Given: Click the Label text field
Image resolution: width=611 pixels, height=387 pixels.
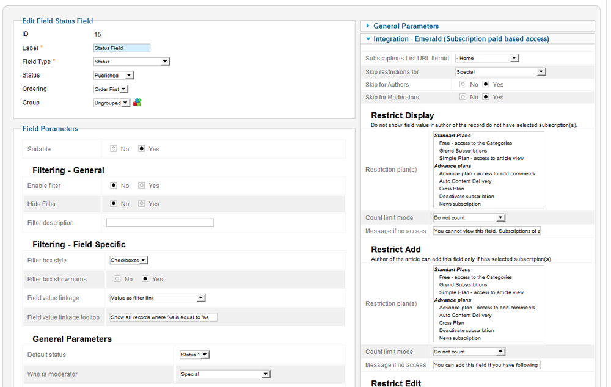Looking at the screenshot, I should [x=122, y=48].
